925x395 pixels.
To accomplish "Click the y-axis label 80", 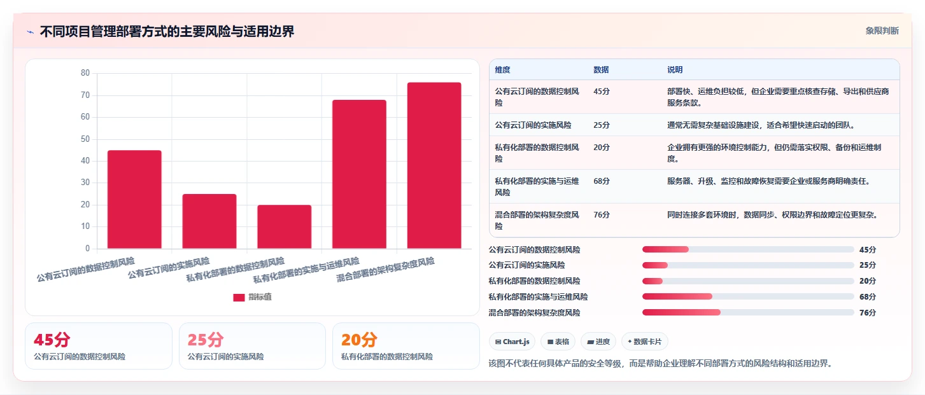I will pyautogui.click(x=85, y=73).
